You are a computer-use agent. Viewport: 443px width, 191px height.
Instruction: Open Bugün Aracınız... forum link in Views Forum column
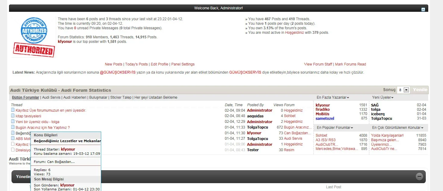pos(297,128)
